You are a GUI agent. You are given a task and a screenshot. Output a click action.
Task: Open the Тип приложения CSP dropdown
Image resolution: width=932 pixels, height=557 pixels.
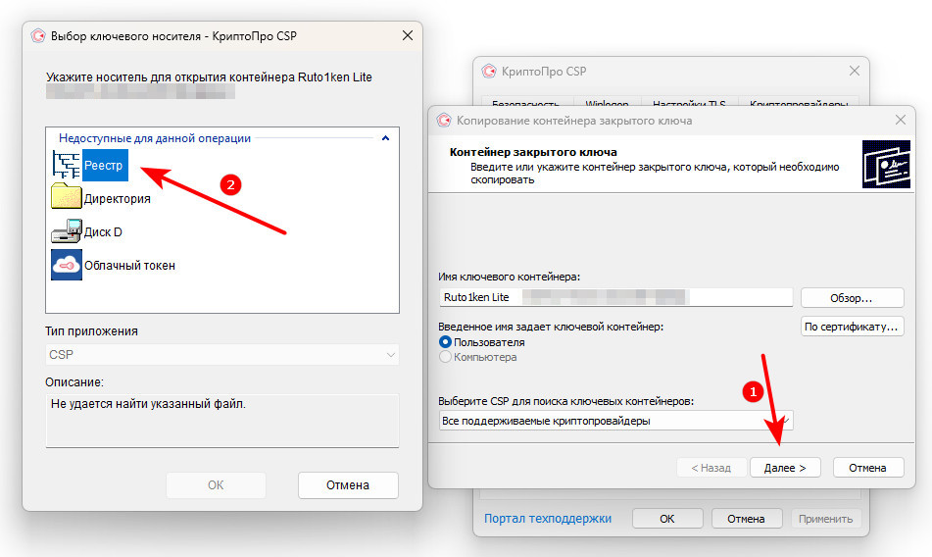coord(222,354)
